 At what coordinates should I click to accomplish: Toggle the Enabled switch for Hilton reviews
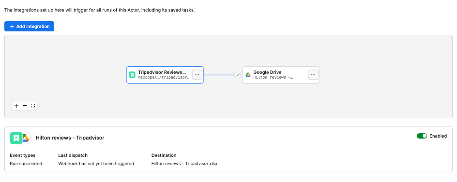point(422,136)
